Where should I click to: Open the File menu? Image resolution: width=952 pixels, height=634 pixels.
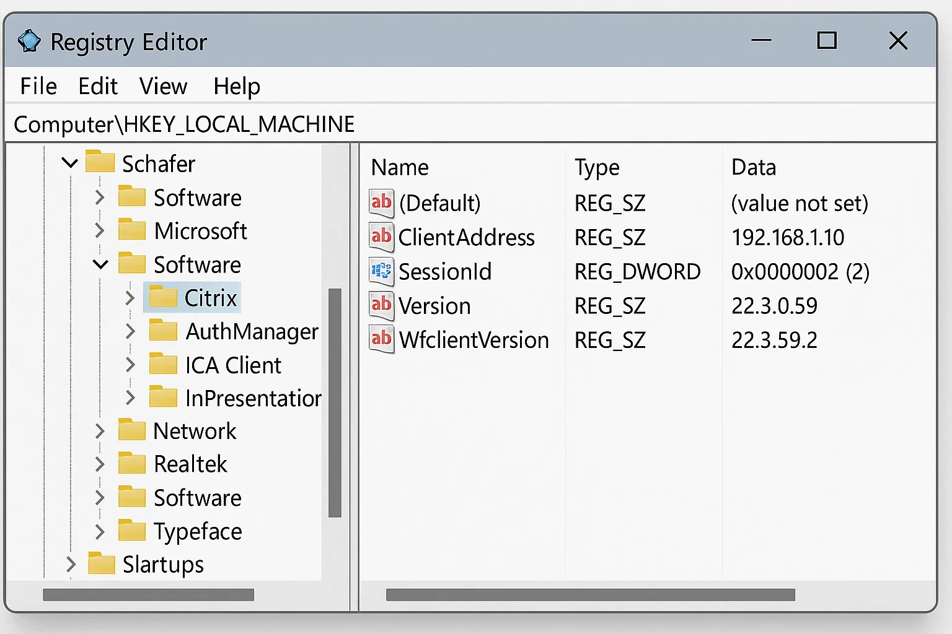pyautogui.click(x=38, y=86)
